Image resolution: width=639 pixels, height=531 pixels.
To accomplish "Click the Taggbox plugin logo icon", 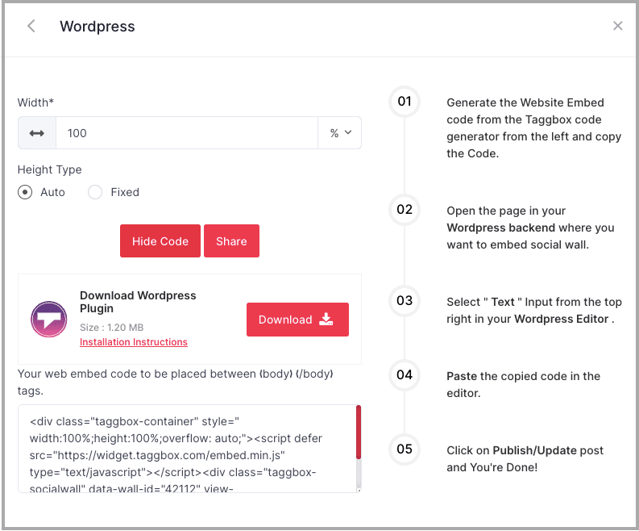I will (49, 320).
